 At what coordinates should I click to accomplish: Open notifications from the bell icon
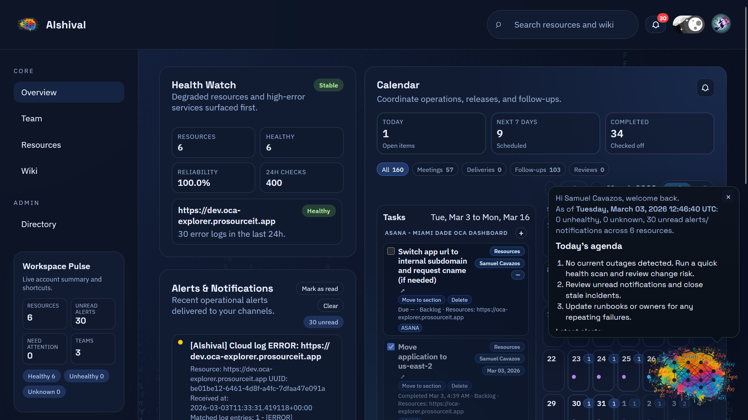(x=656, y=24)
